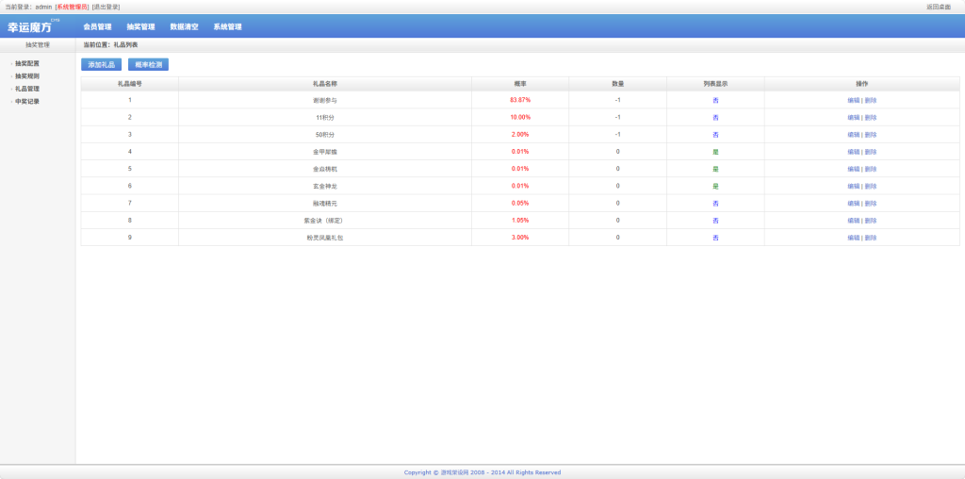
Task: Edit the gift with 0.05% probability
Action: [854, 203]
